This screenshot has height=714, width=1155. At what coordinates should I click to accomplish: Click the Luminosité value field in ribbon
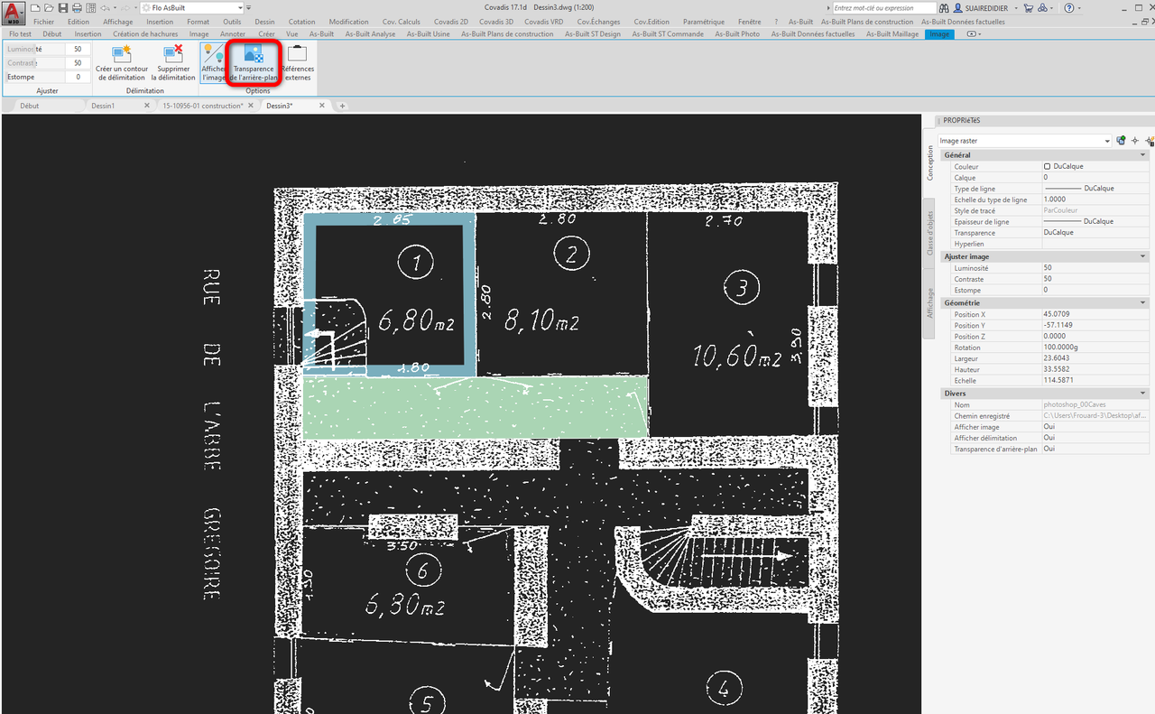pyautogui.click(x=77, y=49)
